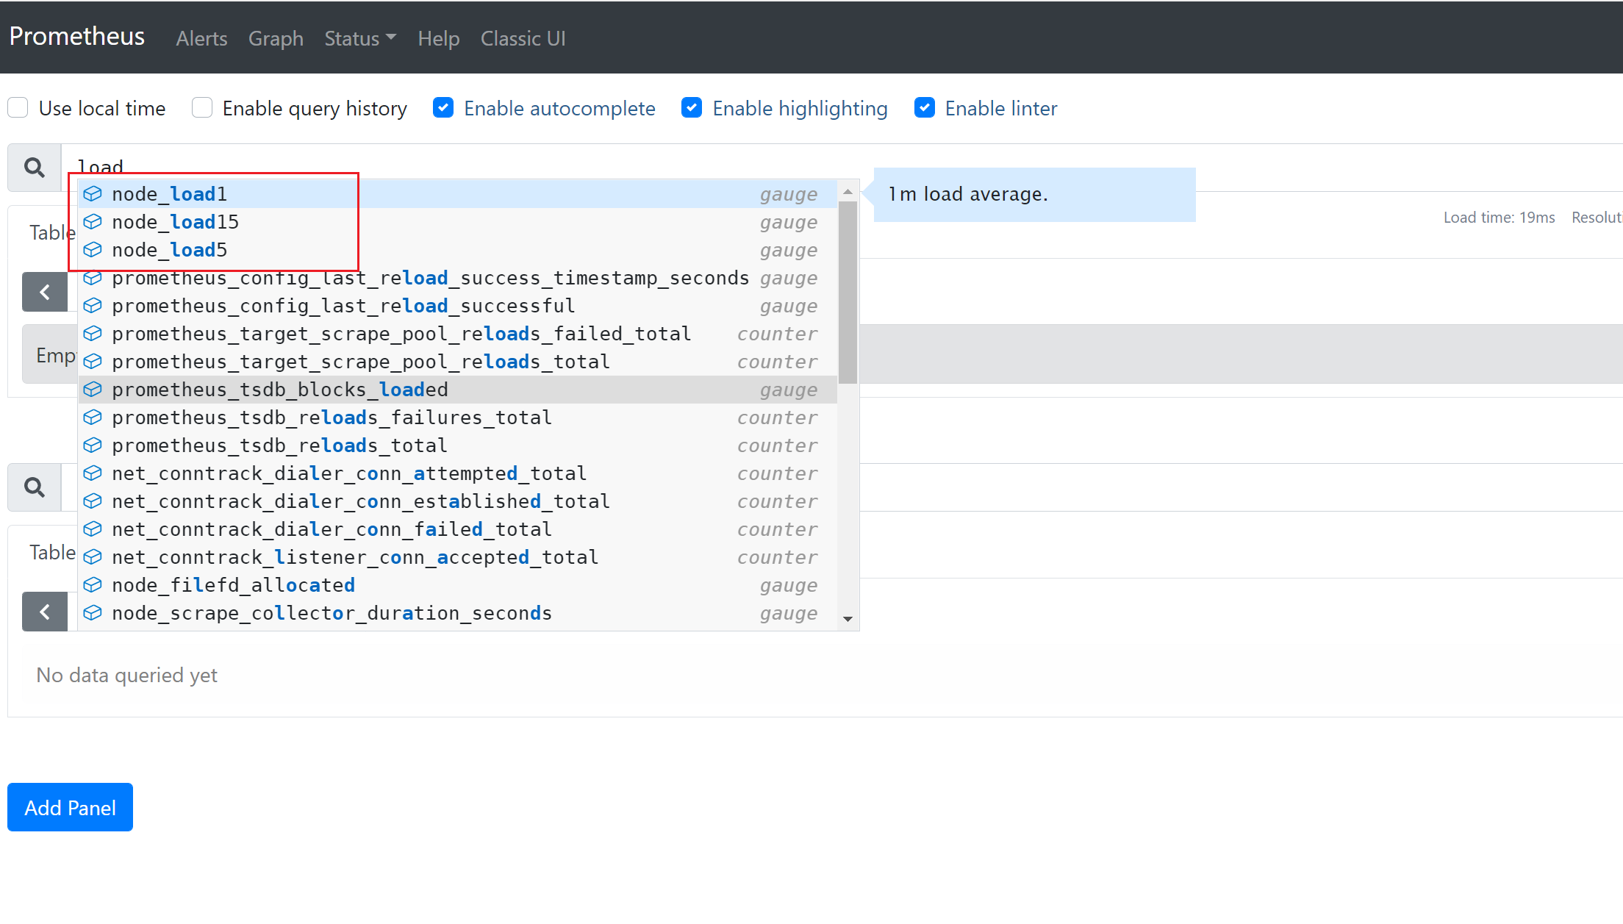Click the 'Load time: 19ms' text

click(x=1499, y=218)
